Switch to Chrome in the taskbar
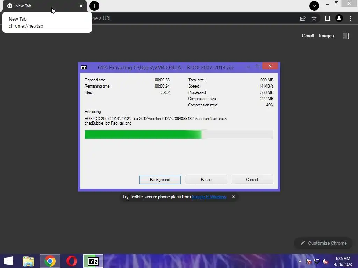This screenshot has width=358, height=268. [x=50, y=261]
